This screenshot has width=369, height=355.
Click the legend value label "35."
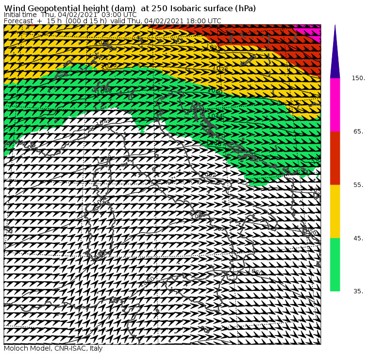point(358,291)
